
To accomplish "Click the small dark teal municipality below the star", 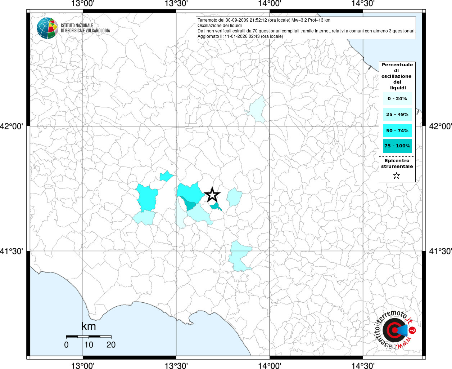I will 216,206.
